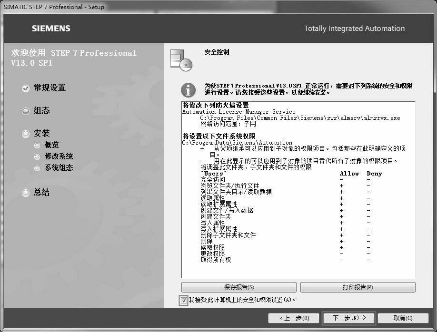The width and height of the screenshot is (437, 332).
Task: Click the Allow column header
Action: click(349, 174)
